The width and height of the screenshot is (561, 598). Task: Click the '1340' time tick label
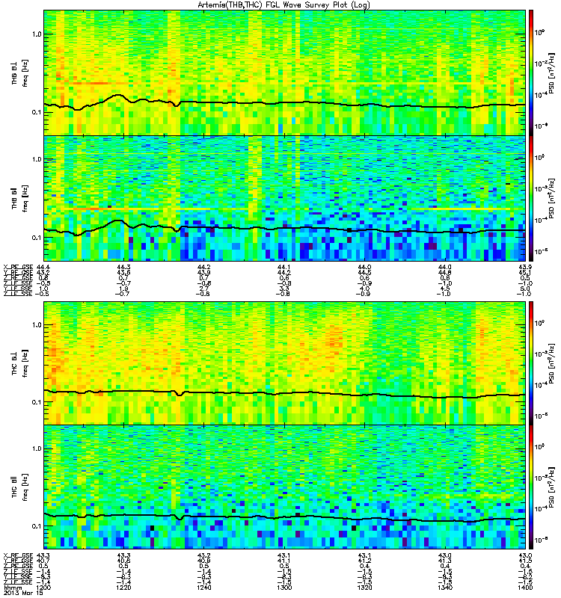coord(444,588)
